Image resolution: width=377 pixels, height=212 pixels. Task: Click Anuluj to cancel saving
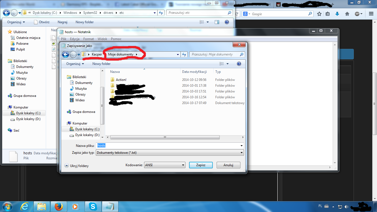pyautogui.click(x=228, y=165)
